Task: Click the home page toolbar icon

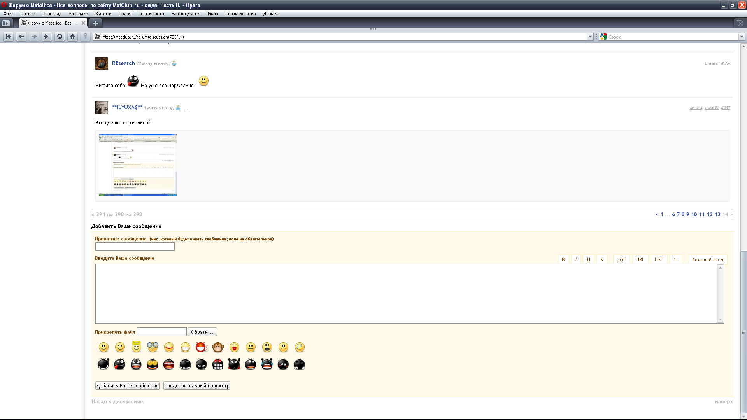Action: [72, 37]
